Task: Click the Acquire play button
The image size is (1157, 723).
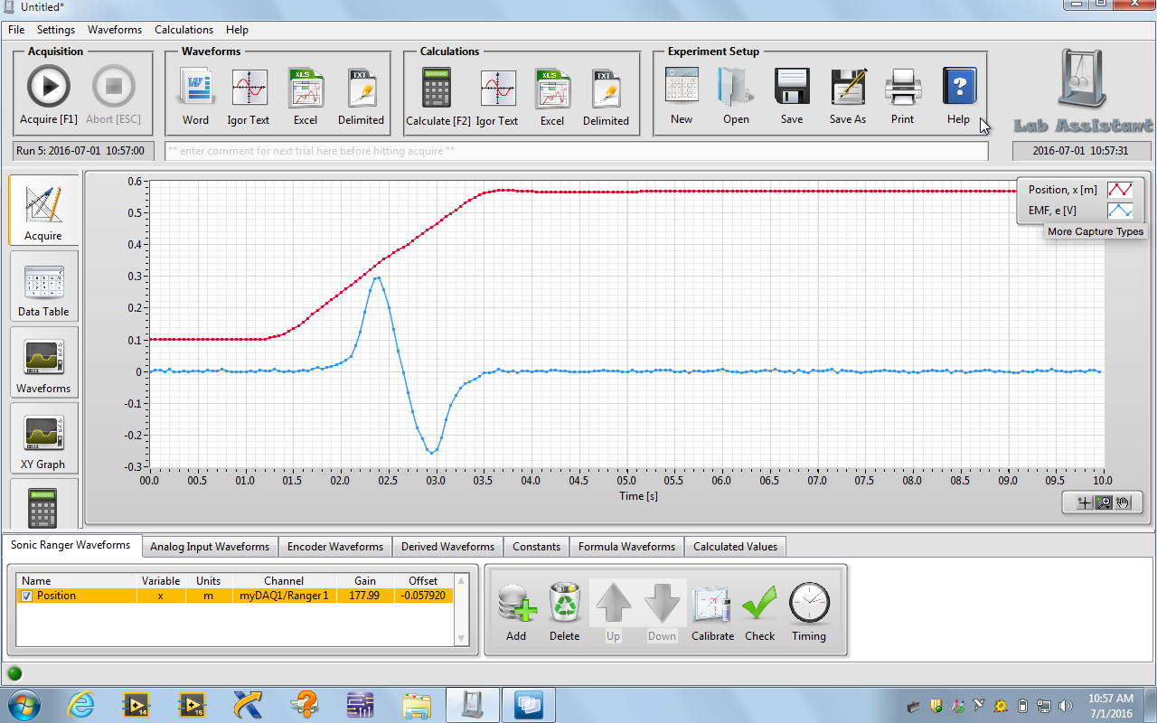Action: pyautogui.click(x=48, y=88)
